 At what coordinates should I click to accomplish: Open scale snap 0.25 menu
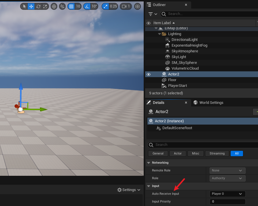[113, 6]
